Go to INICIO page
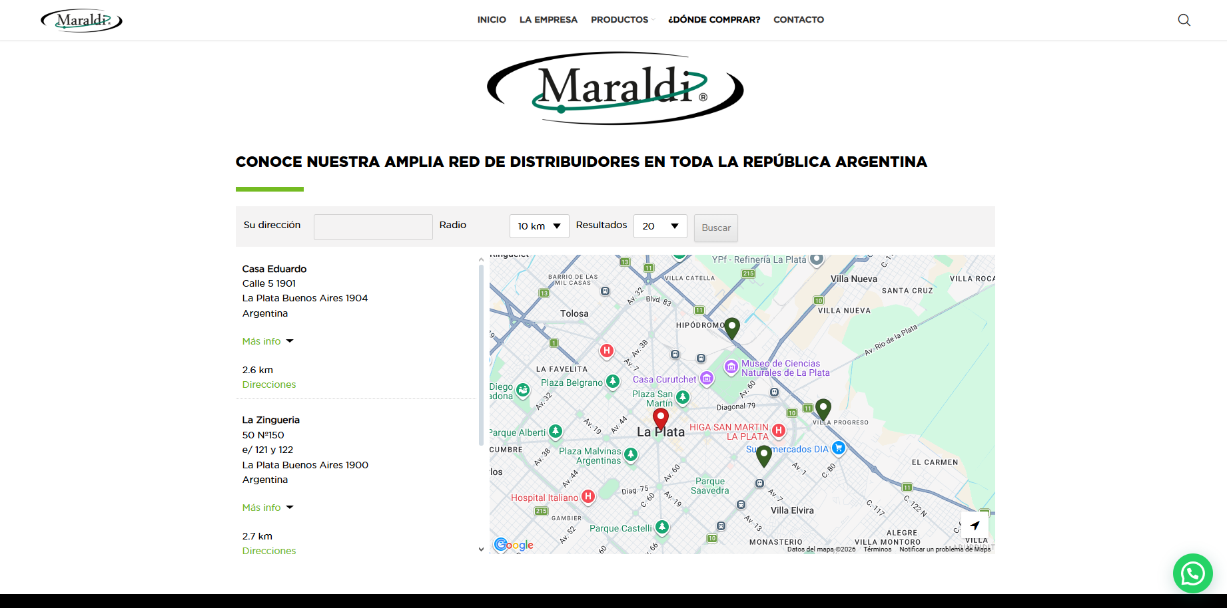Screen dimensions: 1227x608 pyautogui.click(x=492, y=20)
